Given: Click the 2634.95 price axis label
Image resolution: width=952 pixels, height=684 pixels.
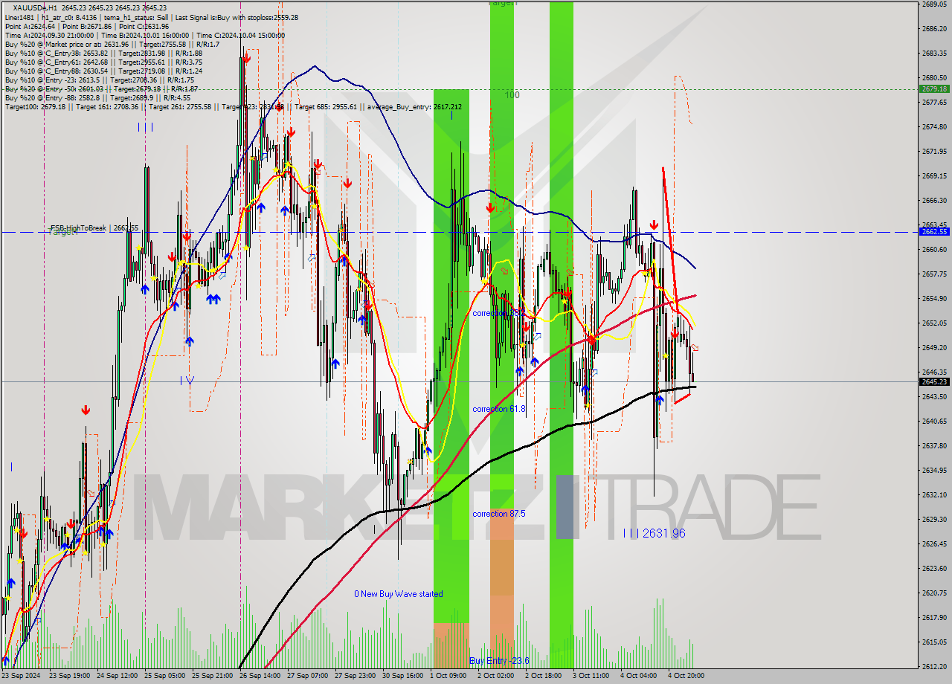Looking at the screenshot, I should [x=934, y=471].
